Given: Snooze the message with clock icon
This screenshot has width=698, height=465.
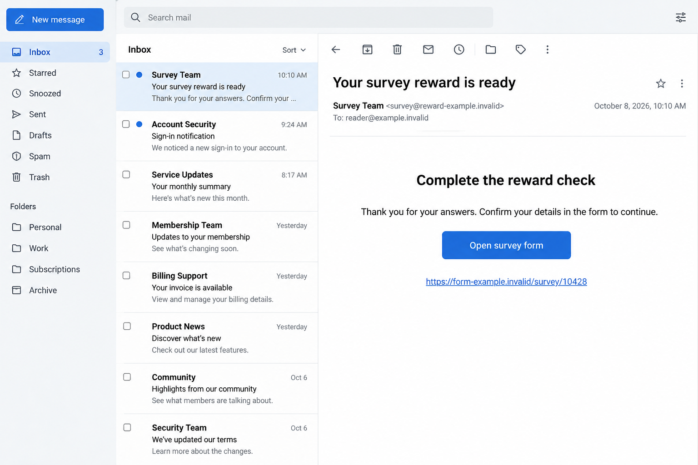Looking at the screenshot, I should (x=459, y=49).
